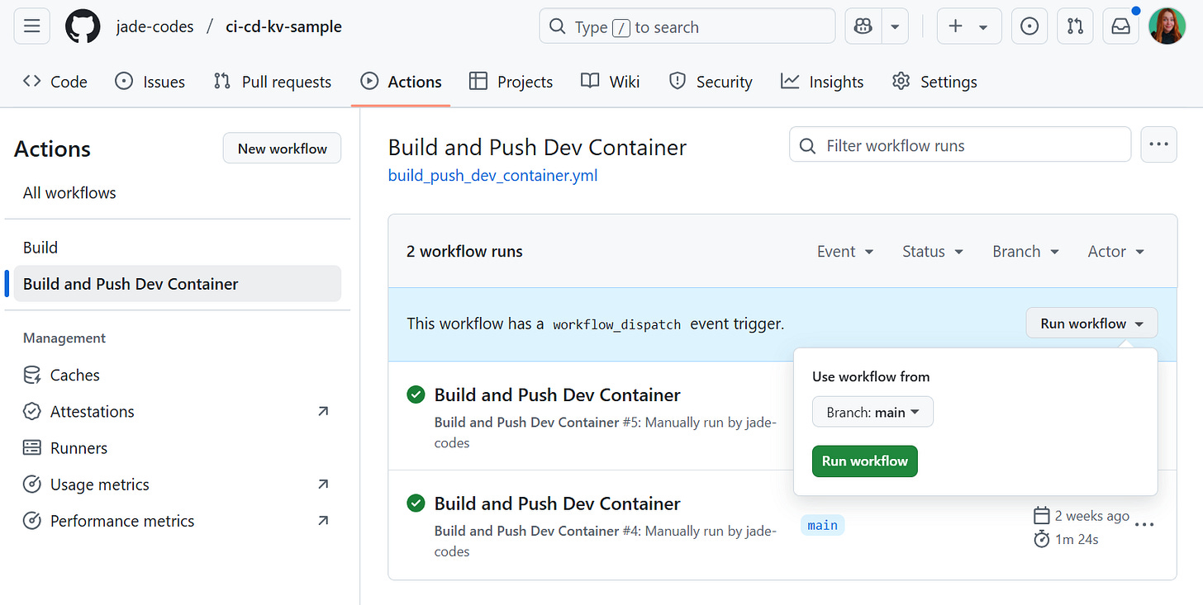Open the Wiki tab
1203x605 pixels.
coord(611,82)
